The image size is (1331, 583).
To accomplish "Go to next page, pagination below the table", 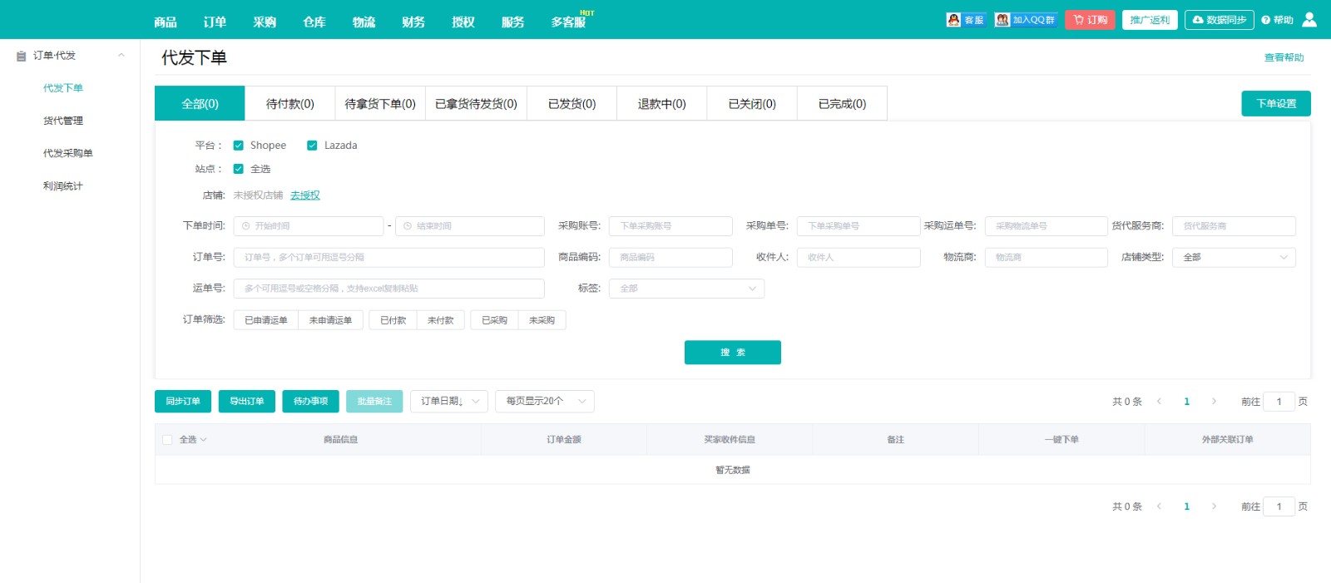I will pos(1214,506).
